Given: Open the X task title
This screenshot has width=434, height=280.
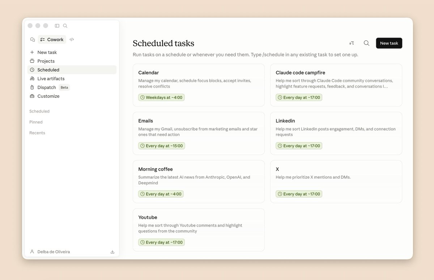Looking at the screenshot, I should (277, 169).
